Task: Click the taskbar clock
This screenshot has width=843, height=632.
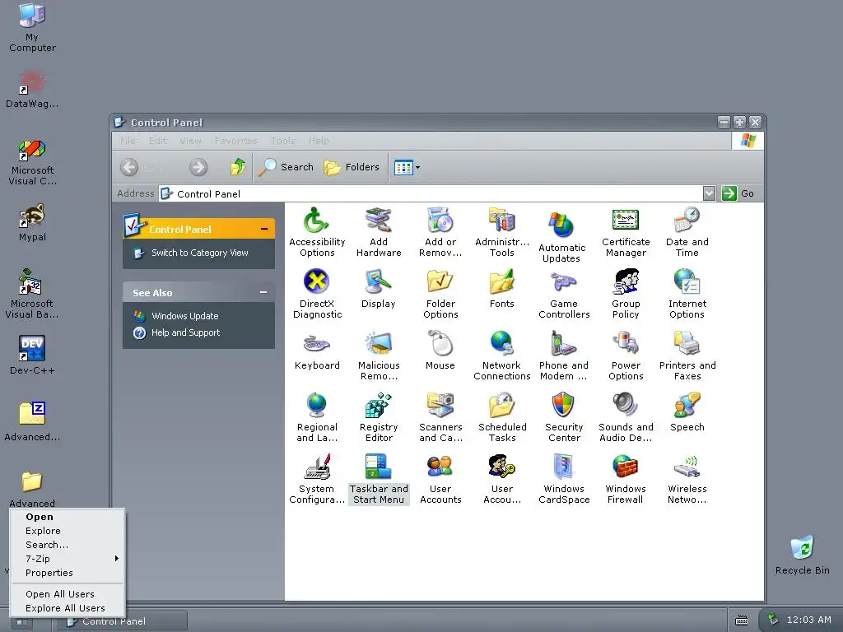Action: pyautogui.click(x=808, y=620)
